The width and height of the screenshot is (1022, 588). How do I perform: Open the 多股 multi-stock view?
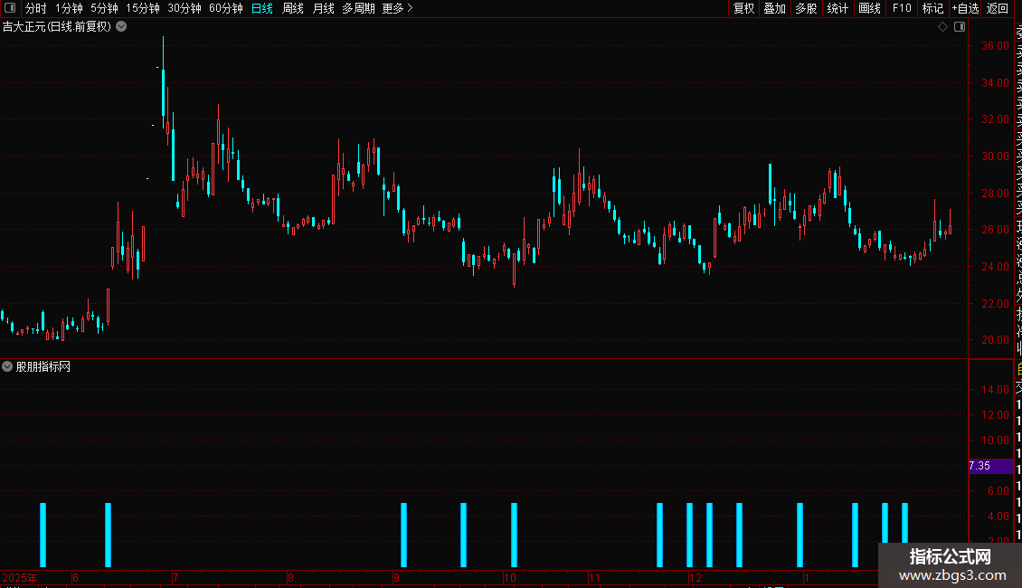[806, 8]
